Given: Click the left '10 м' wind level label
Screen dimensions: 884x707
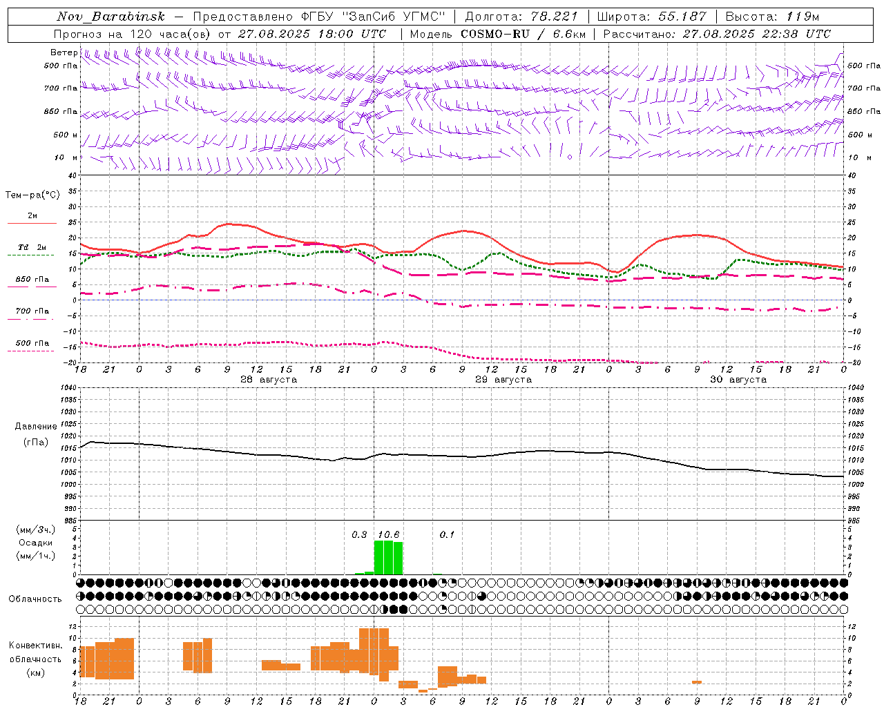Looking at the screenshot, I should (x=66, y=157).
